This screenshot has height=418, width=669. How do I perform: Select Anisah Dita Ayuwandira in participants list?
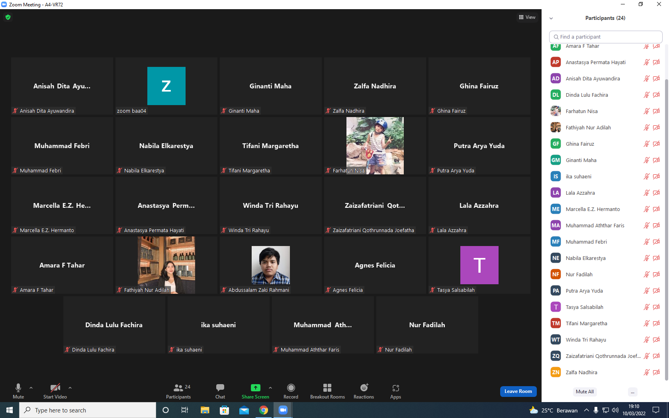pos(605,78)
